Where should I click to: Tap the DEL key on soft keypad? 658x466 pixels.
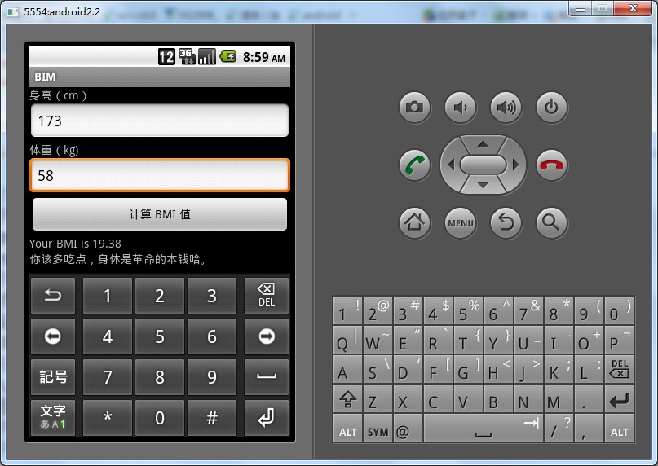coord(267,296)
